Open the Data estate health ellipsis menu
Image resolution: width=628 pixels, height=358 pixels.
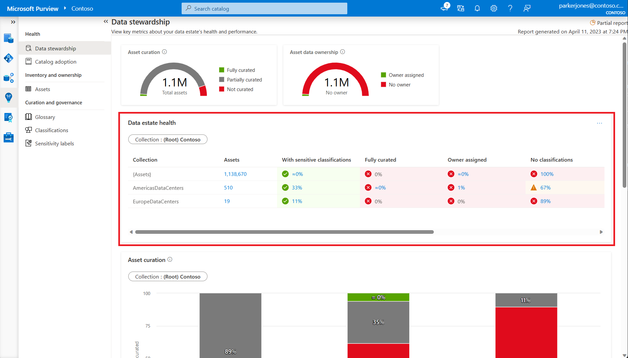[599, 123]
